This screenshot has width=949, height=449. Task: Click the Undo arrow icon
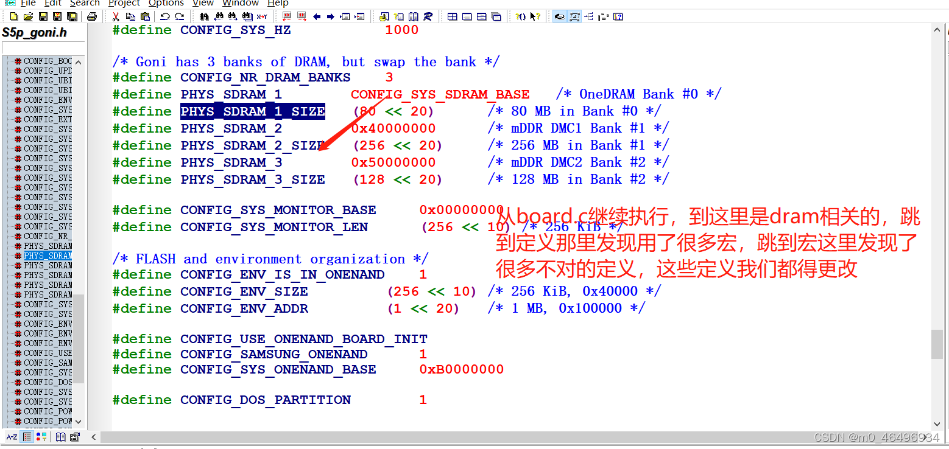[x=164, y=16]
